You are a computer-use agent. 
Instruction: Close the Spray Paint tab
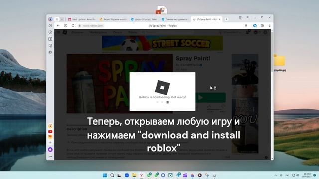tap(219, 19)
